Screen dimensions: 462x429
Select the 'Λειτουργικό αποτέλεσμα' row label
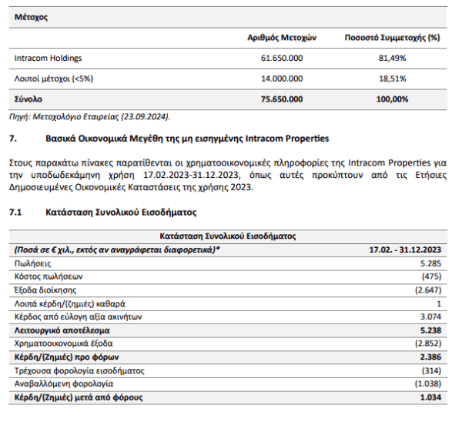pos(62,330)
